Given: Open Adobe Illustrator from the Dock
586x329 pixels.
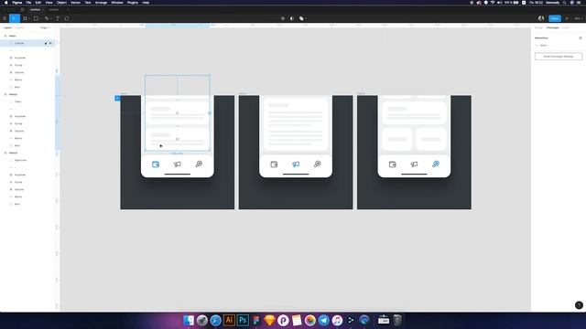Looking at the screenshot, I should (229, 320).
